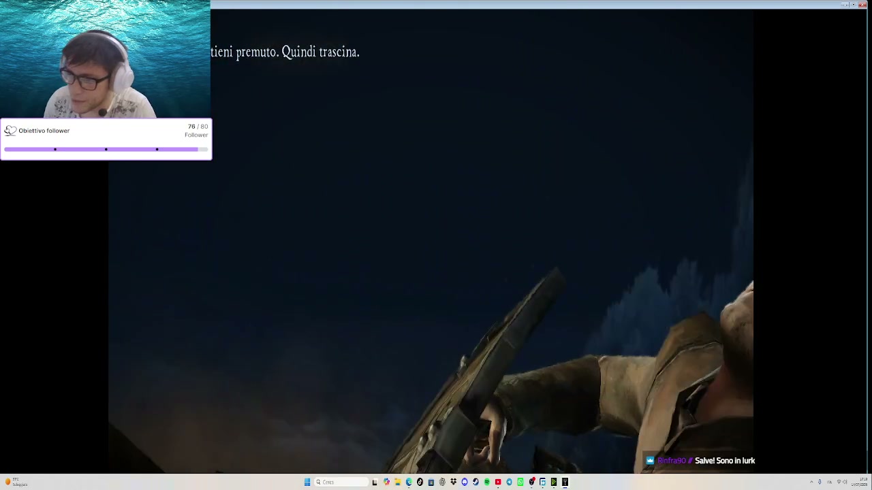The height and width of the screenshot is (490, 872).
Task: Open File Explorer from the taskbar
Action: pos(397,482)
